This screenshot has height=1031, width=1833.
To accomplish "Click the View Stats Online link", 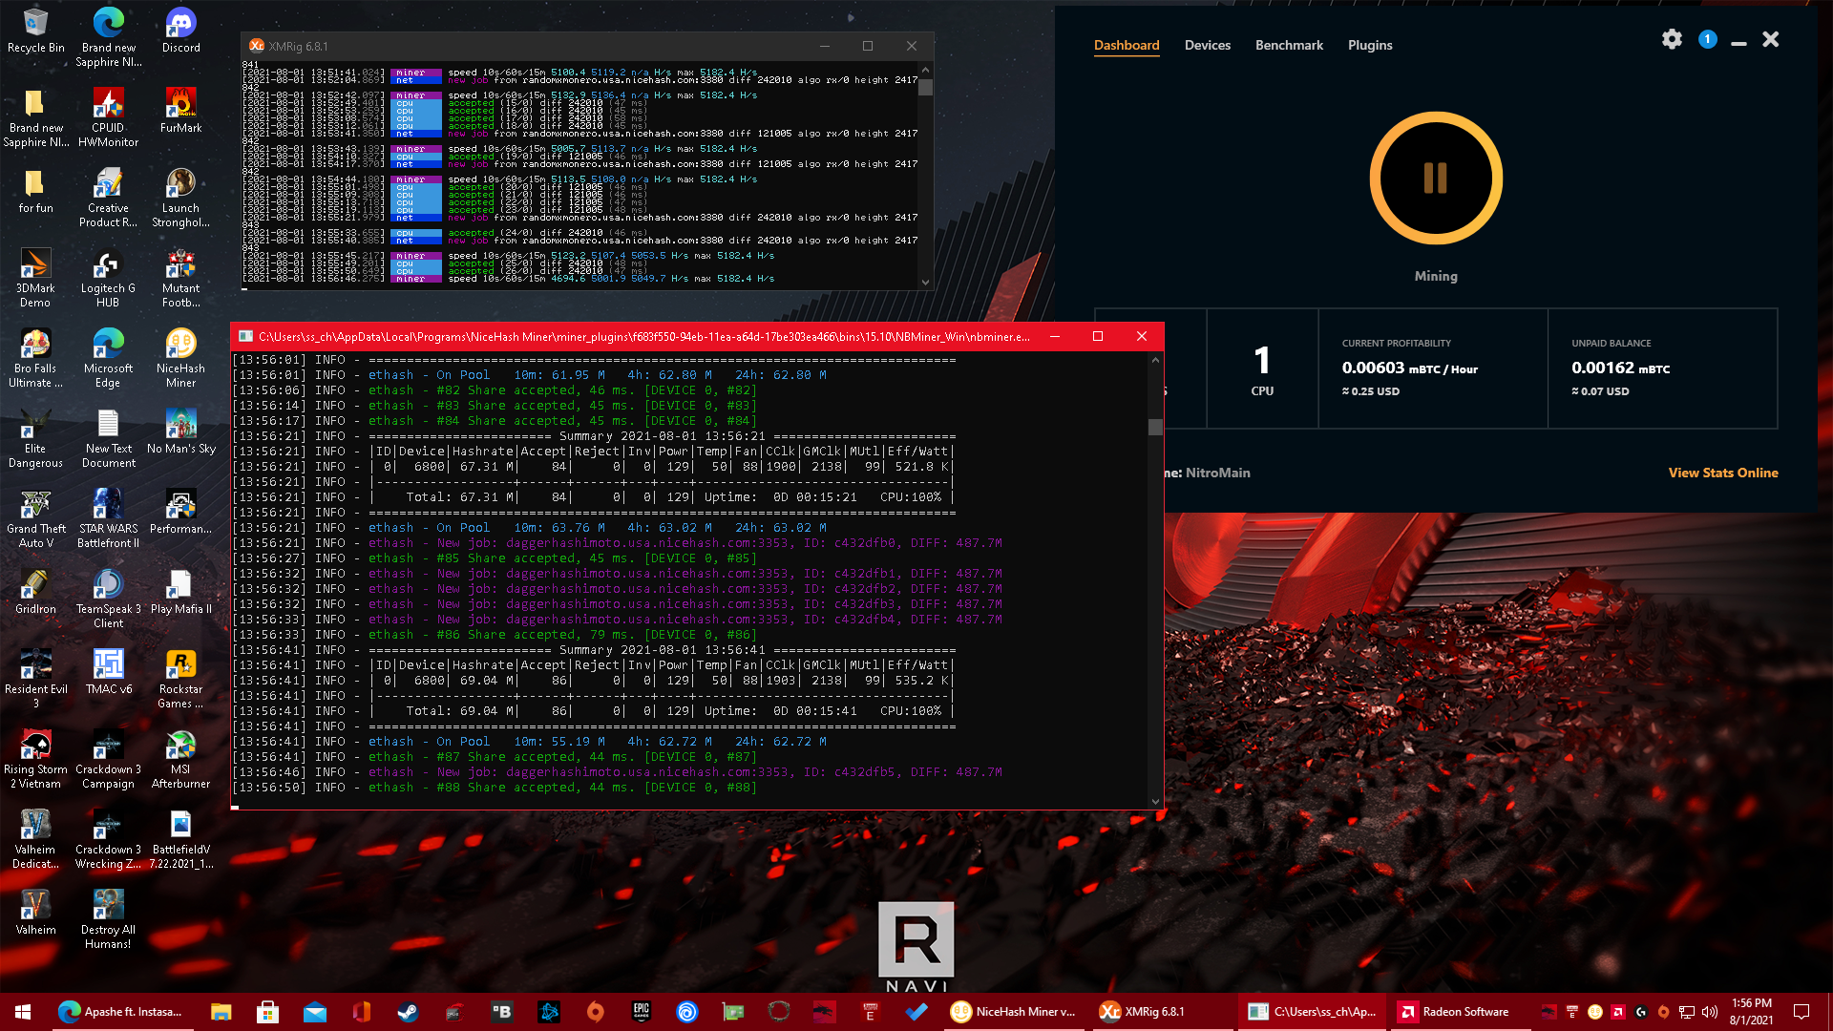I will [x=1723, y=473].
